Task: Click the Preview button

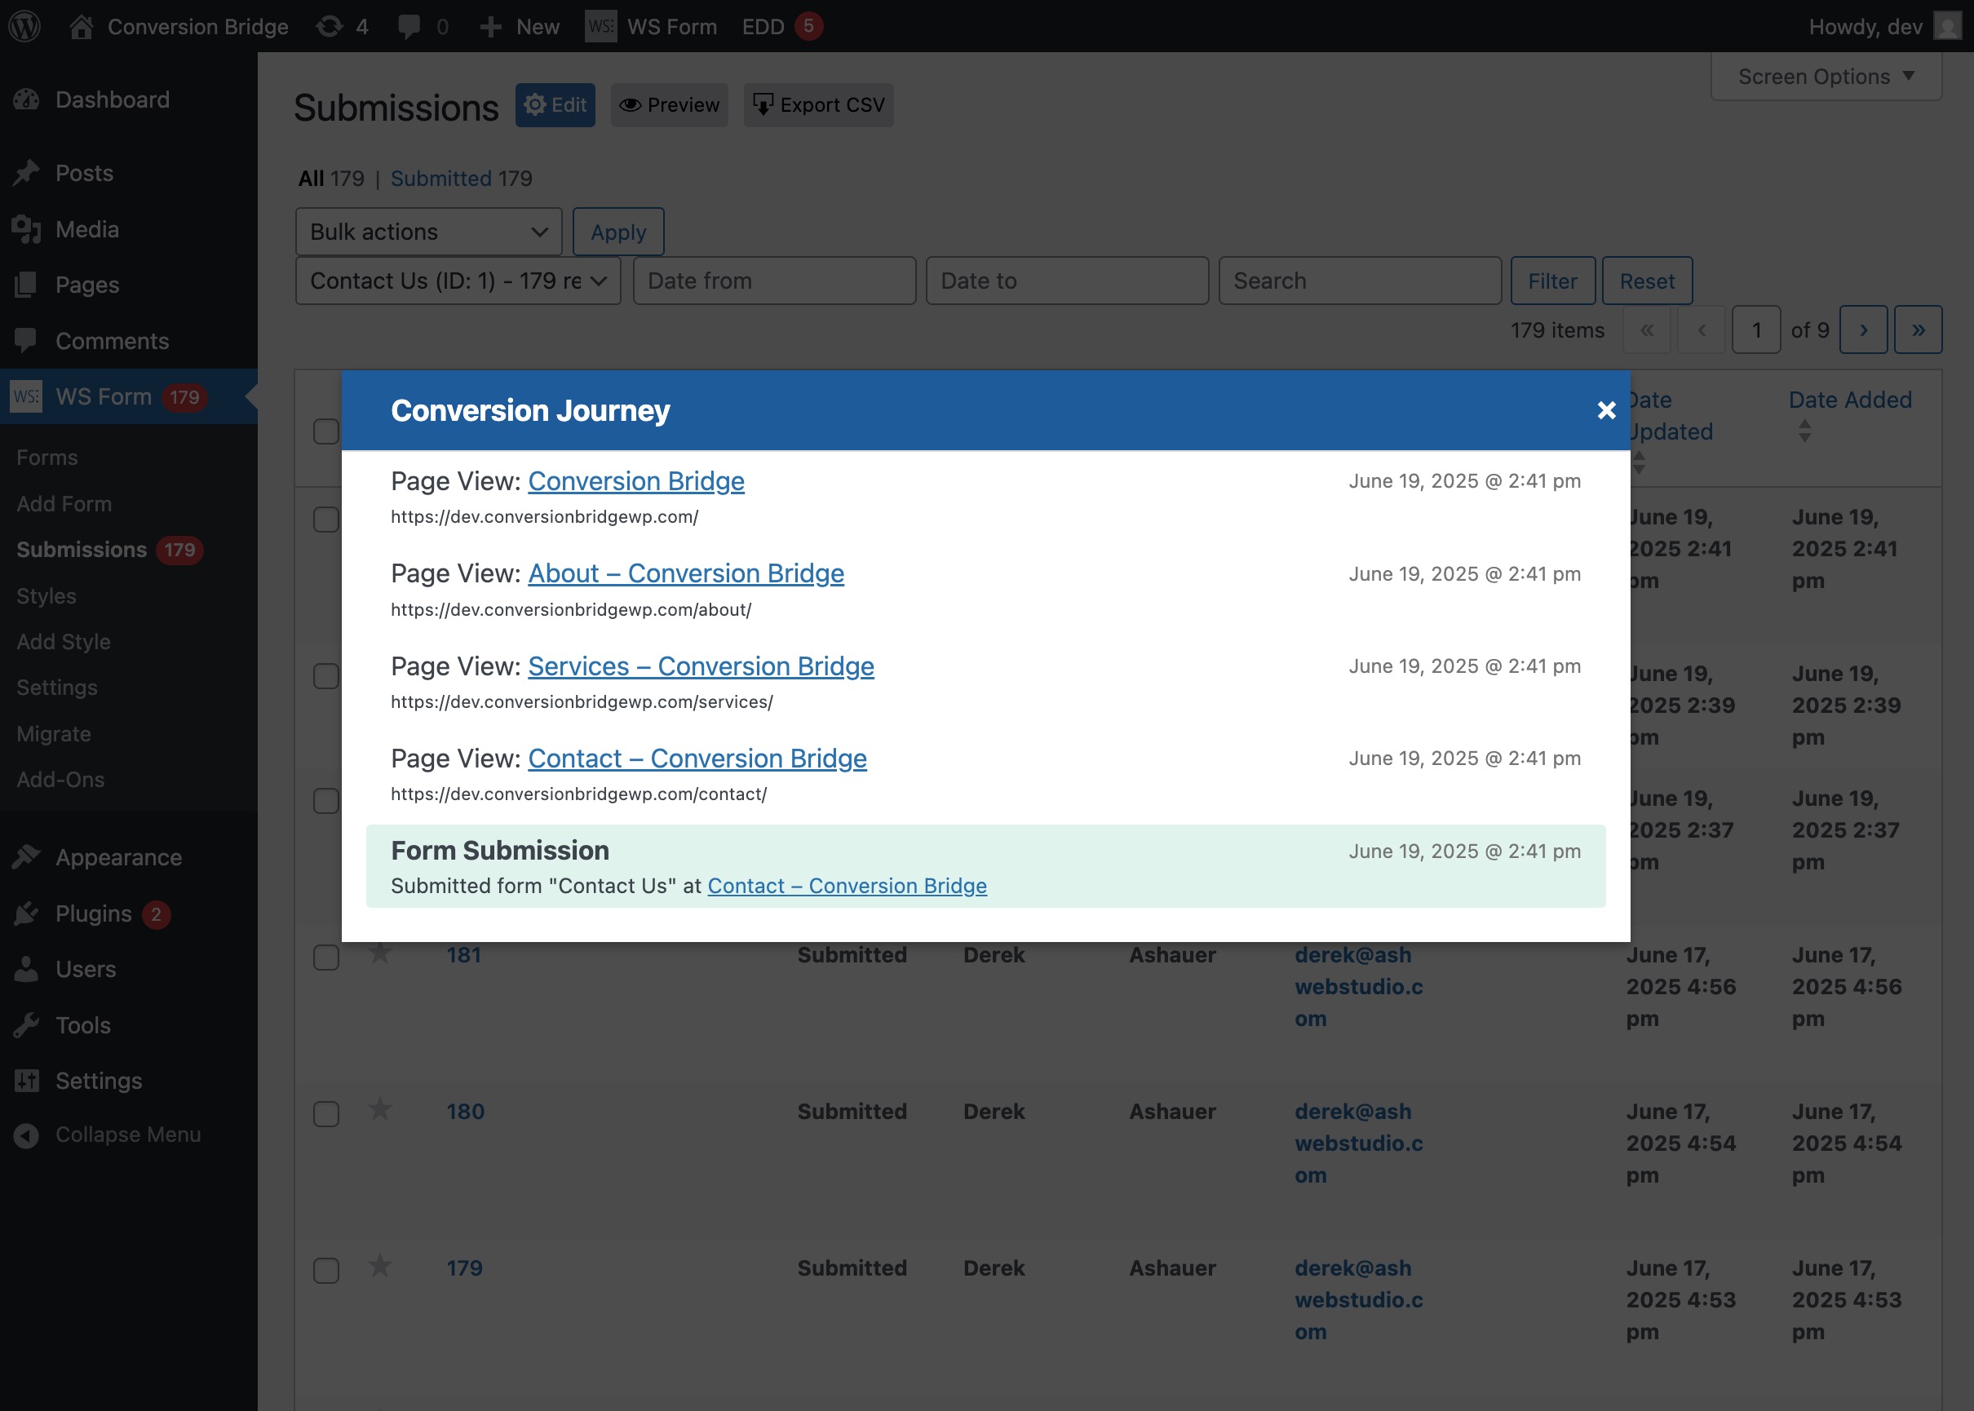Action: pos(669,105)
